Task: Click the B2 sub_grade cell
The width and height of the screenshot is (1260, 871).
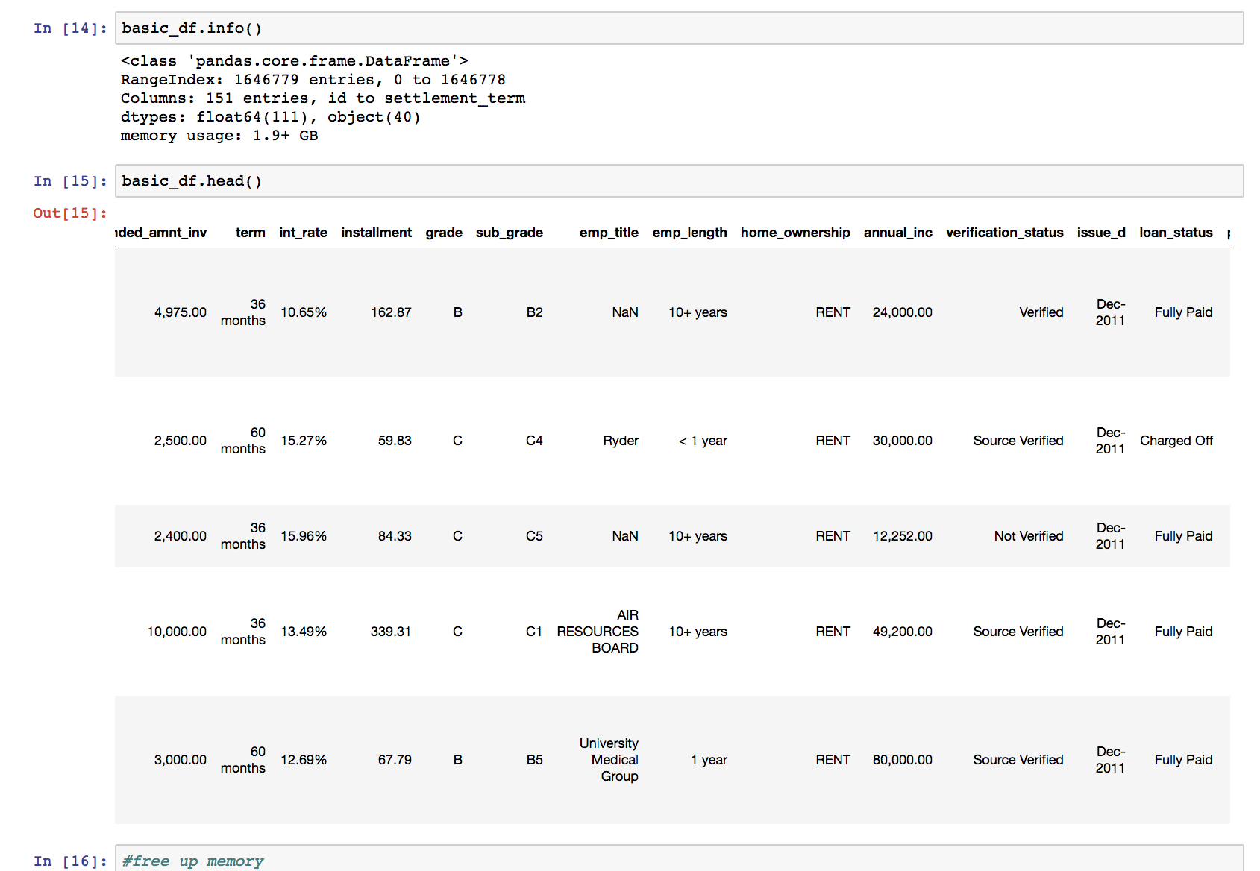Action: click(x=534, y=312)
